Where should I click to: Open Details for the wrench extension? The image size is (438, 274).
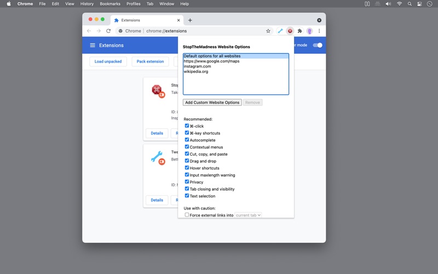coord(157,200)
